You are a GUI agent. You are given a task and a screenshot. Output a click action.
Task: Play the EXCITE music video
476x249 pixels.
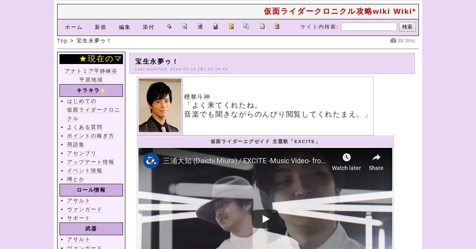265,219
